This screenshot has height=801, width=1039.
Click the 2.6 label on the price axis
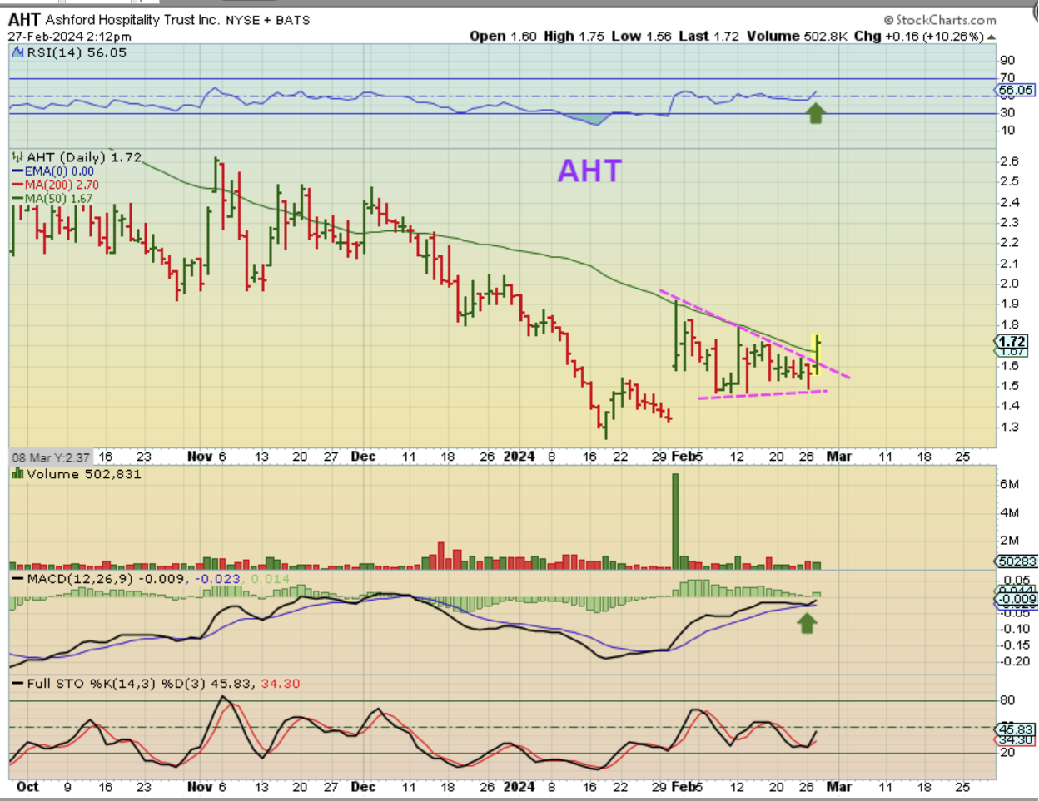click(x=1009, y=161)
